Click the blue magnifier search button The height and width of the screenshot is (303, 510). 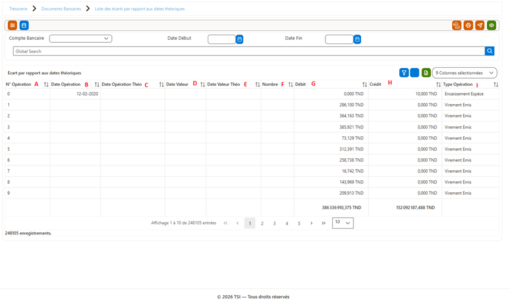[490, 51]
